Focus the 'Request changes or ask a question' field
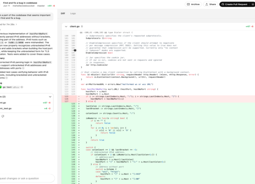This screenshot has width=255, height=184. click(x=27, y=178)
